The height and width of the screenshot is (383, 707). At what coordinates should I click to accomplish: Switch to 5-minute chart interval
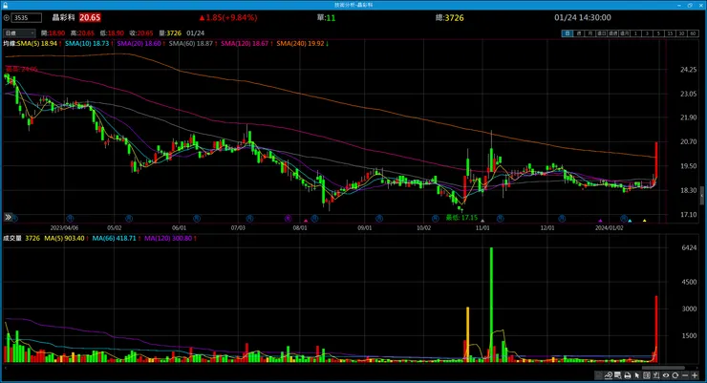click(659, 33)
